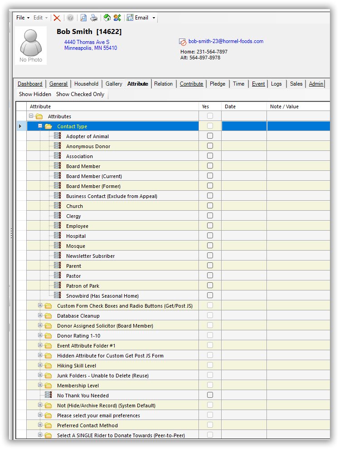Switch to the Contribute tab
339x449 pixels.
tap(191, 84)
